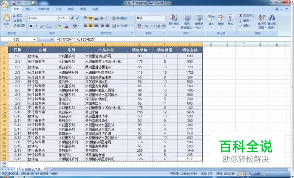Toggle align text right
The width and height of the screenshot is (294, 178).
(96, 26)
